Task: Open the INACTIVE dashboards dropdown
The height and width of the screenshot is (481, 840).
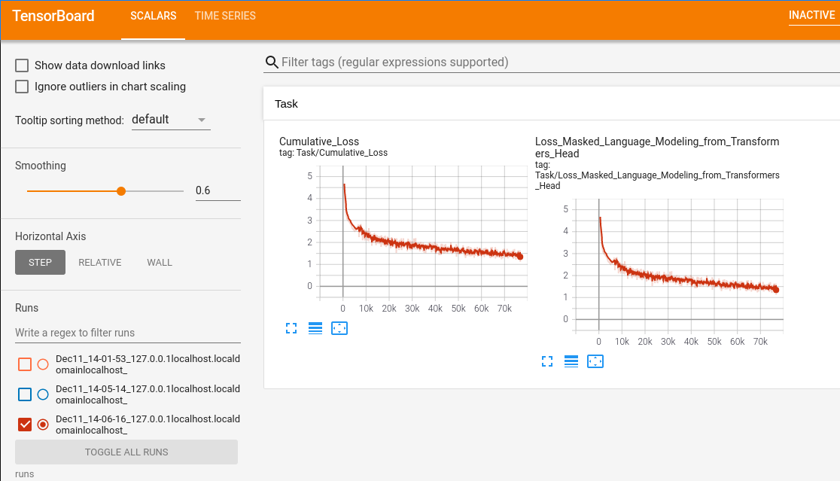Action: (813, 16)
